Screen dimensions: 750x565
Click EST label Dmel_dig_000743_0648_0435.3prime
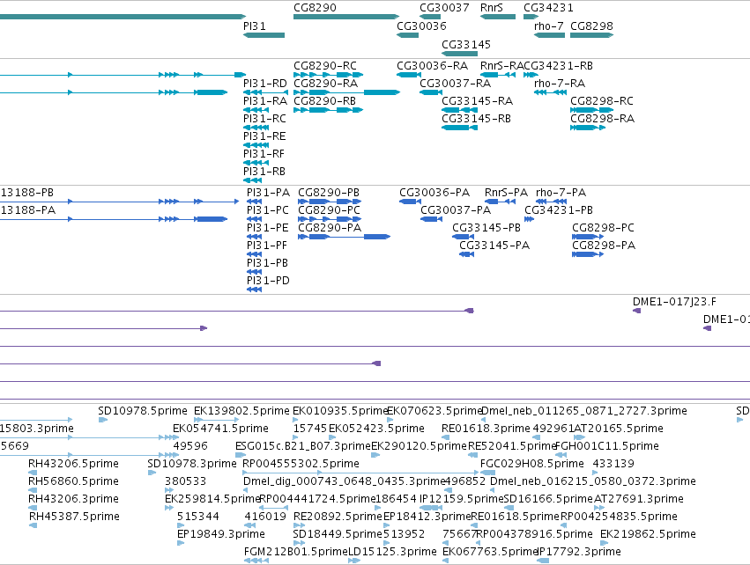(345, 482)
